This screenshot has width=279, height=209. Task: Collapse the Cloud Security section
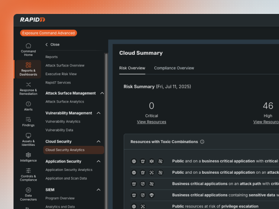[x=99, y=142]
